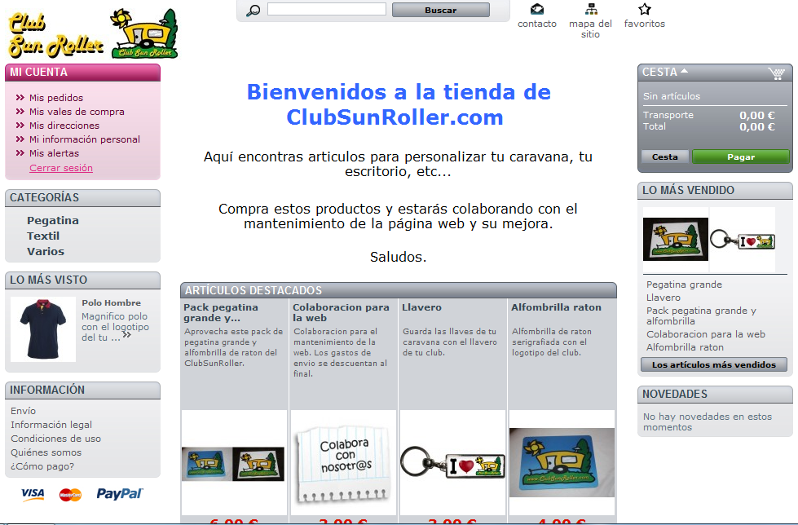Select the Varios category
The height and width of the screenshot is (525, 798).
46,251
